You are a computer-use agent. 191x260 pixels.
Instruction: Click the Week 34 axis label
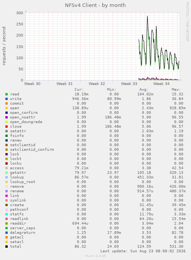coord(161,84)
